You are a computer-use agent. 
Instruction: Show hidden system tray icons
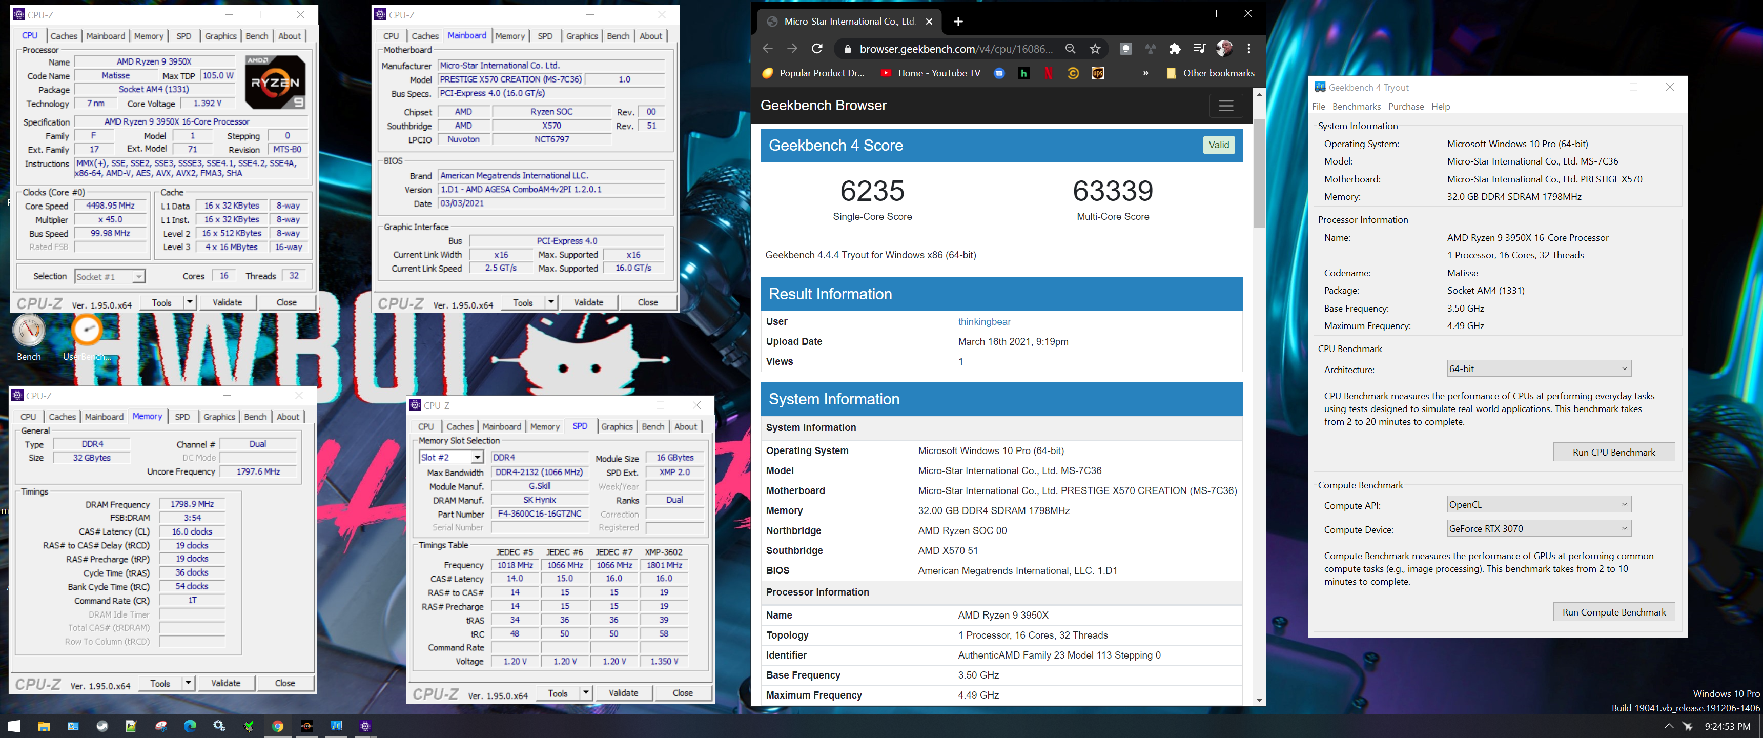coord(1669,726)
